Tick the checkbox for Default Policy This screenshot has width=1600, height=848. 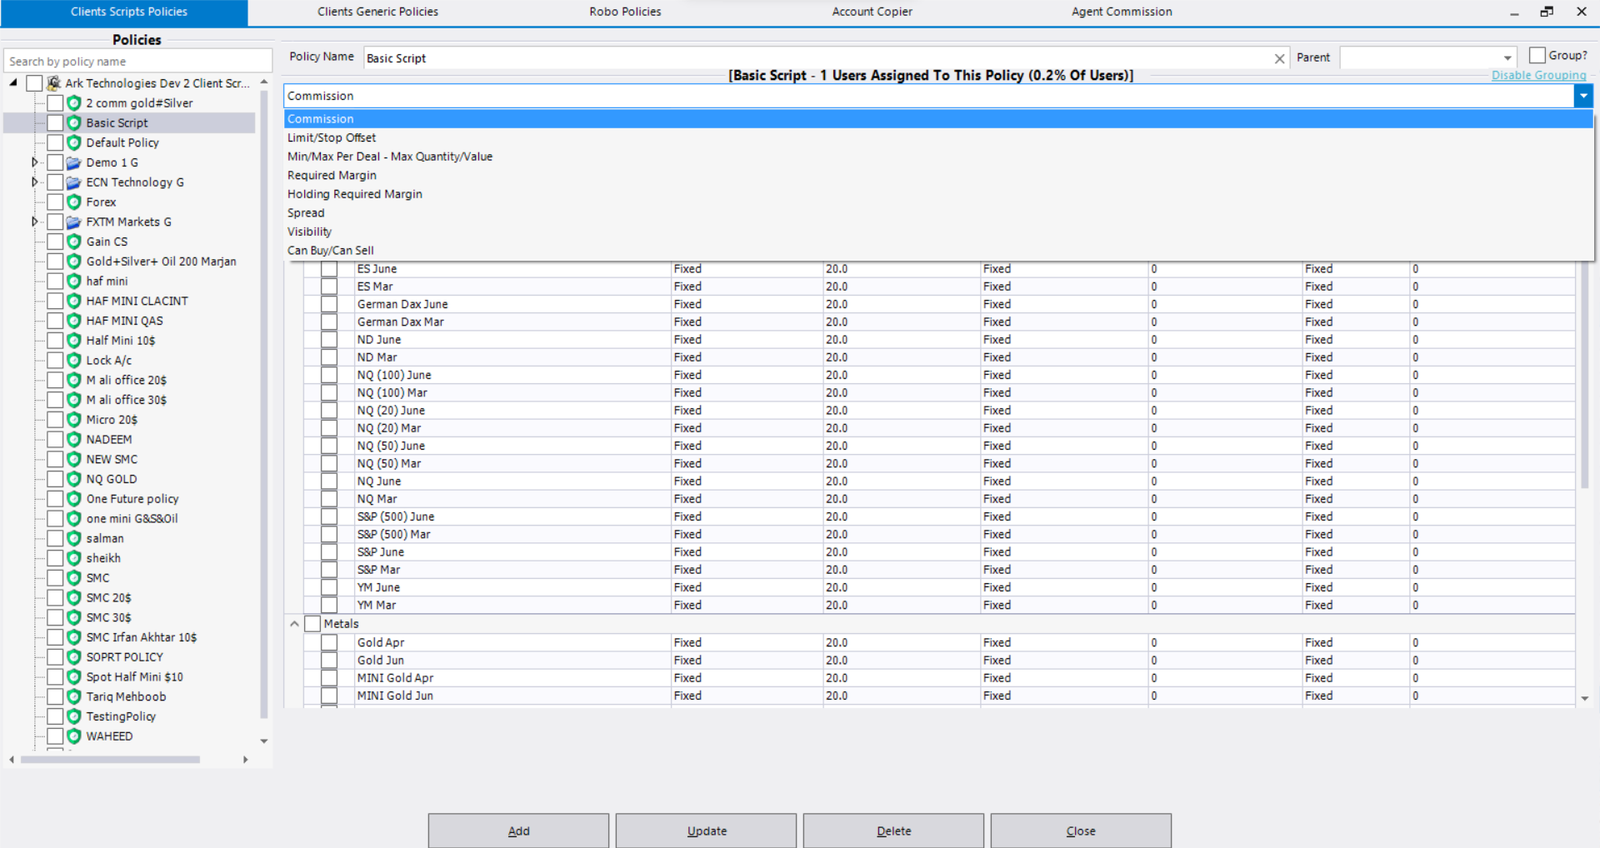point(55,142)
